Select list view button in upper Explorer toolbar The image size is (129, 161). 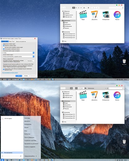tap(76, 8)
